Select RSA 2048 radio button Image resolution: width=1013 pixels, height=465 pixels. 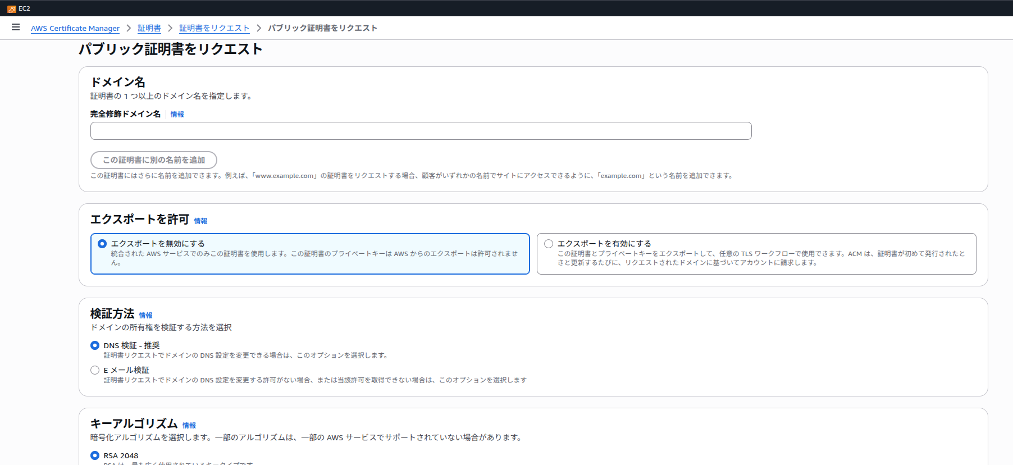click(x=95, y=455)
